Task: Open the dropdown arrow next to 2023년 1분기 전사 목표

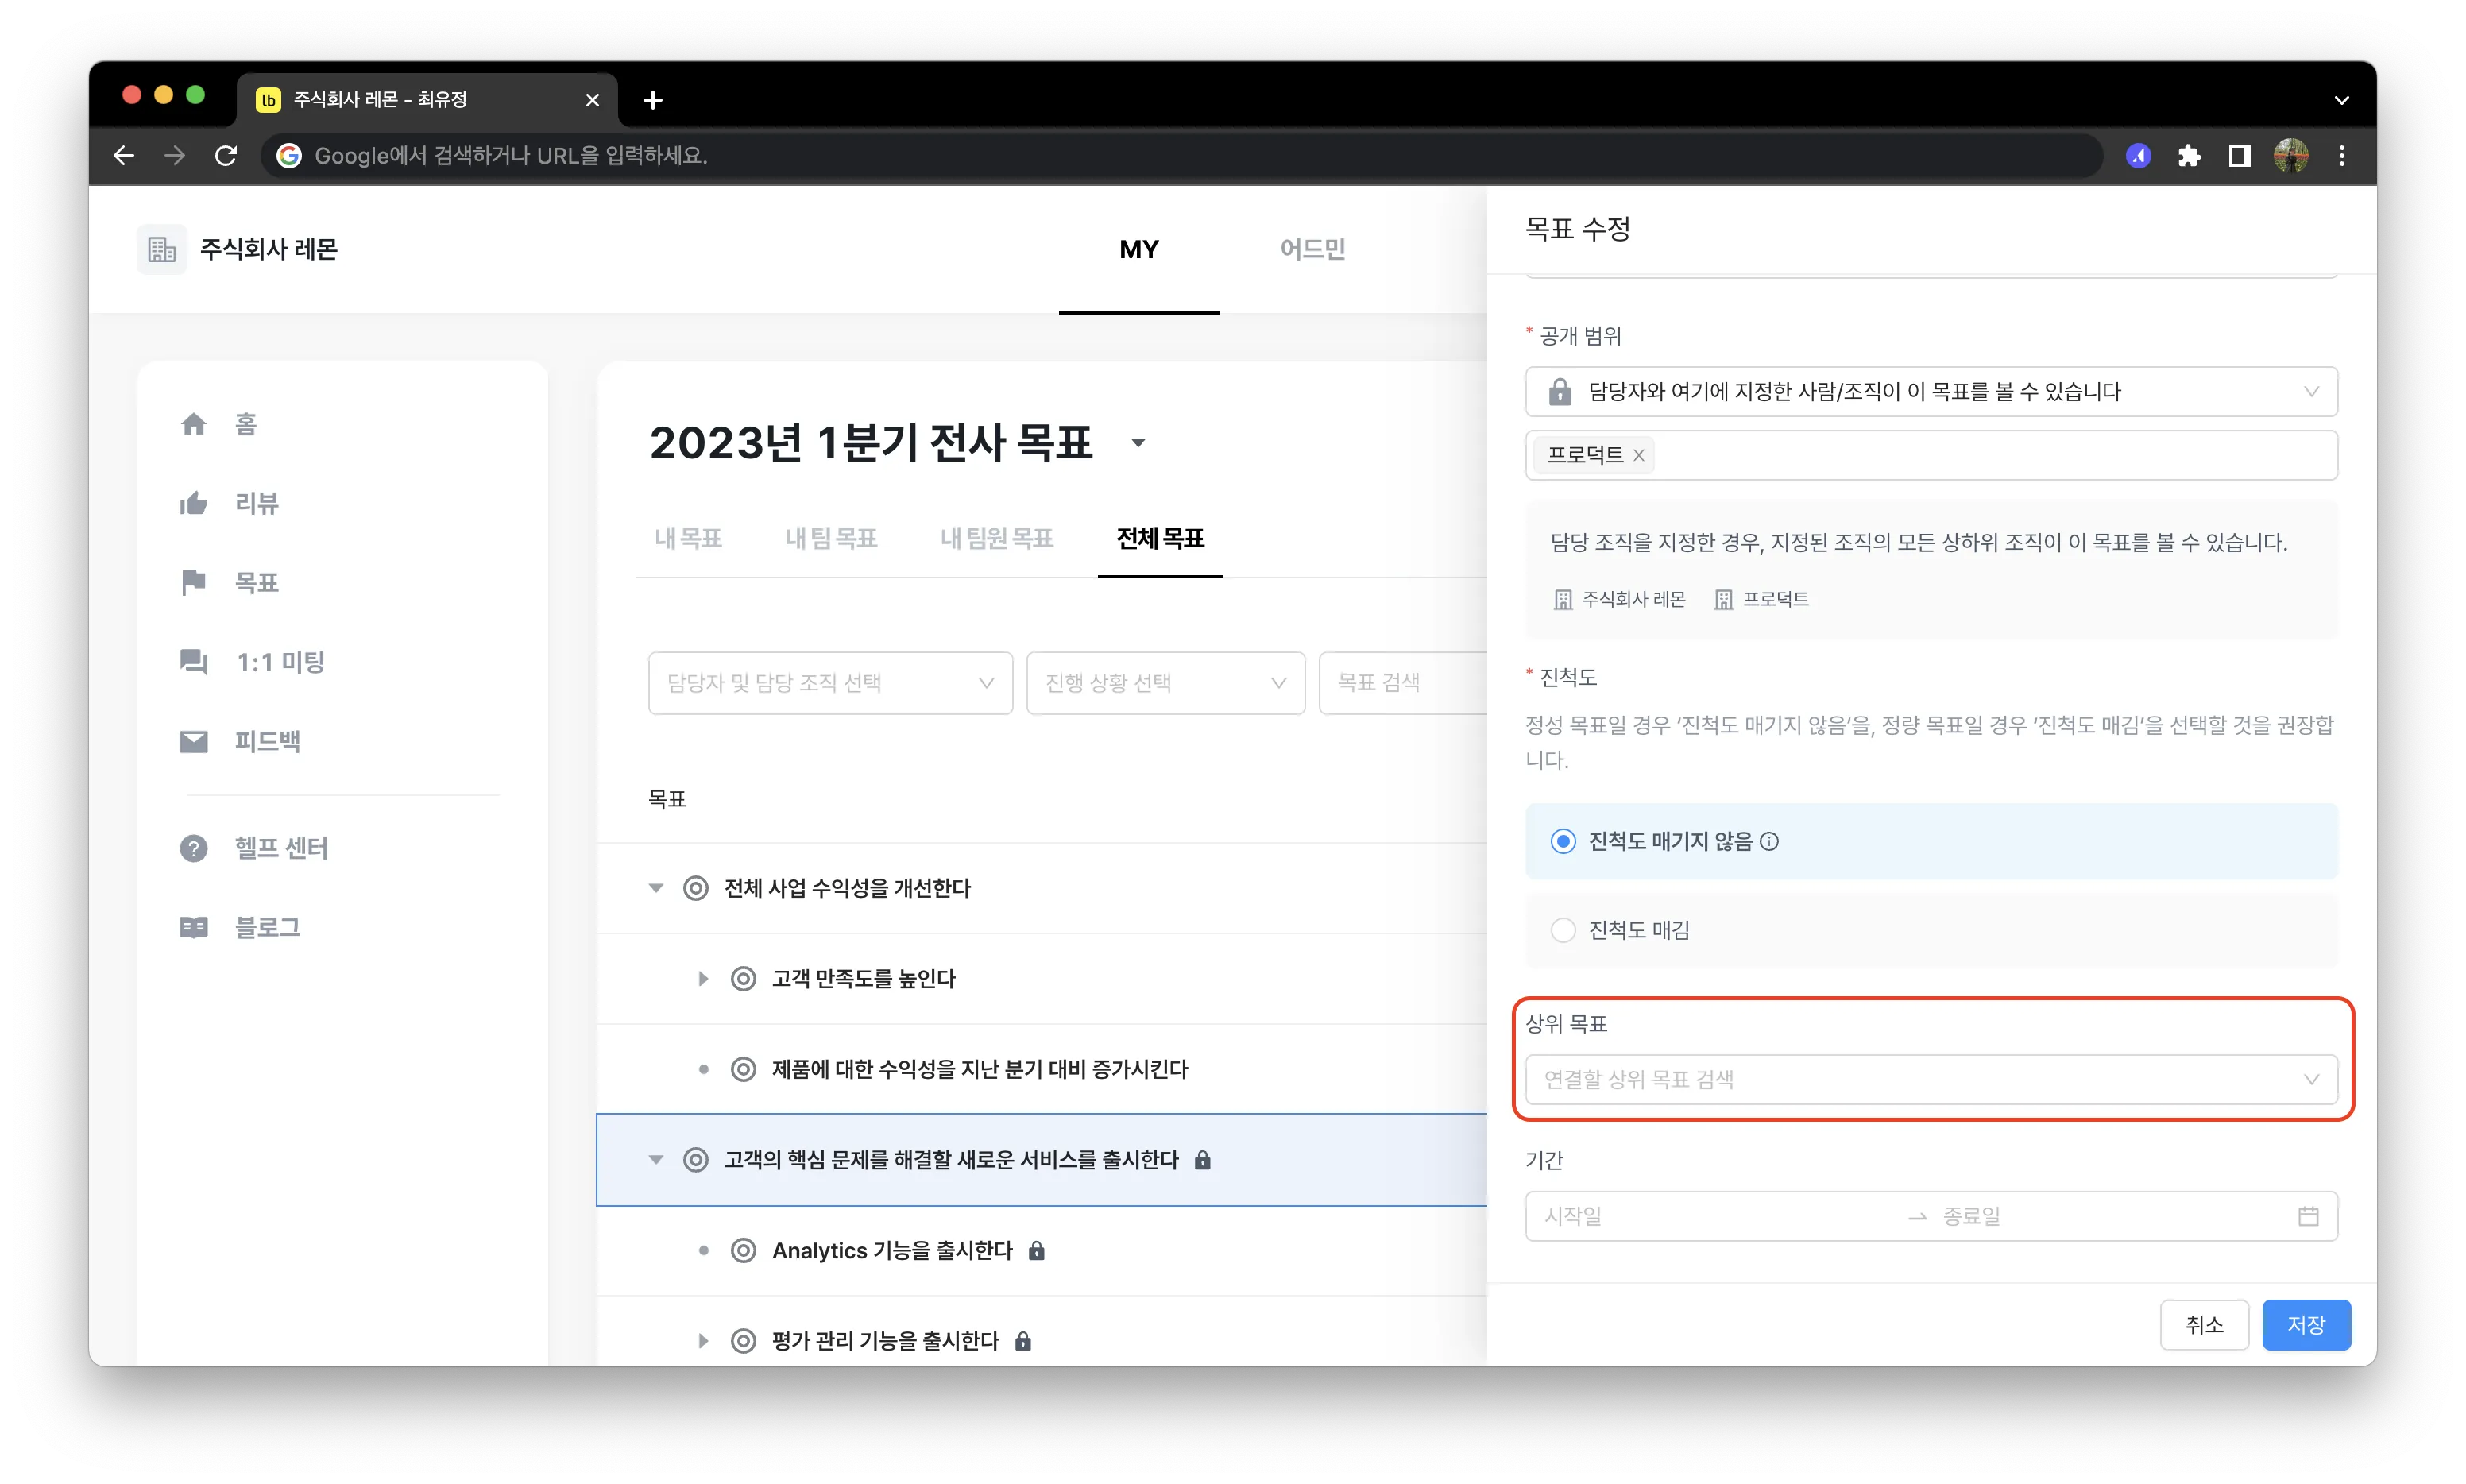Action: tap(1138, 443)
